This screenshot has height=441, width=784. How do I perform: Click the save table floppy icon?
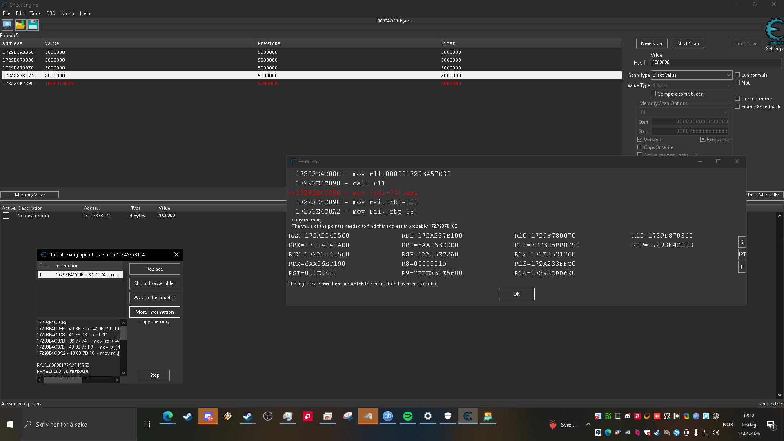coord(33,25)
